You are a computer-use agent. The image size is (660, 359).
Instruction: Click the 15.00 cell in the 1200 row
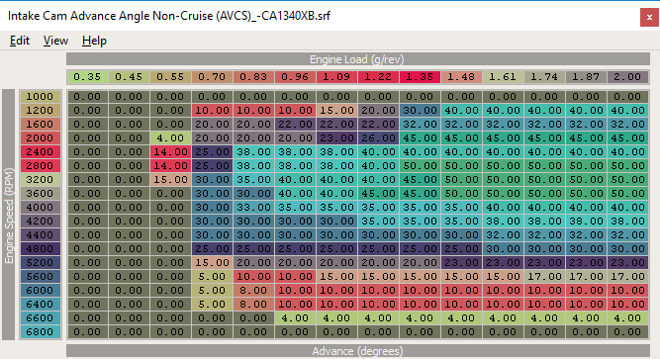point(336,110)
